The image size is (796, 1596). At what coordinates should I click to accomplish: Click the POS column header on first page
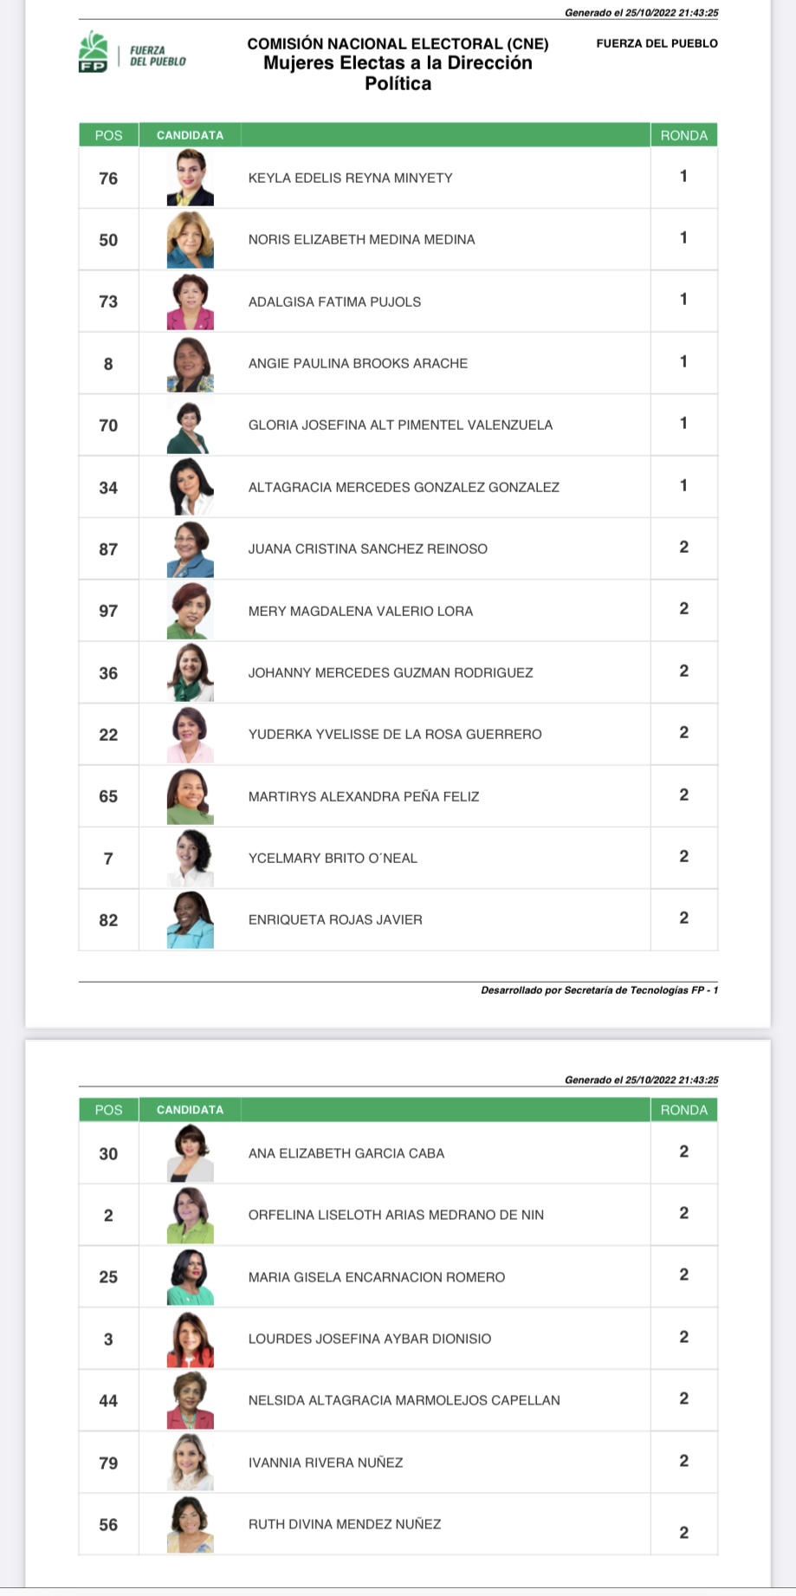[108, 135]
